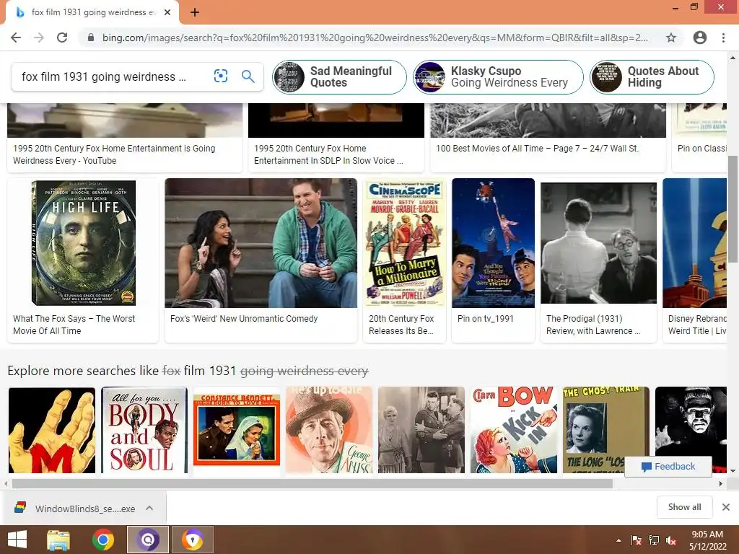Open the Pin on tv_1991 image
This screenshot has width=739, height=554.
493,243
